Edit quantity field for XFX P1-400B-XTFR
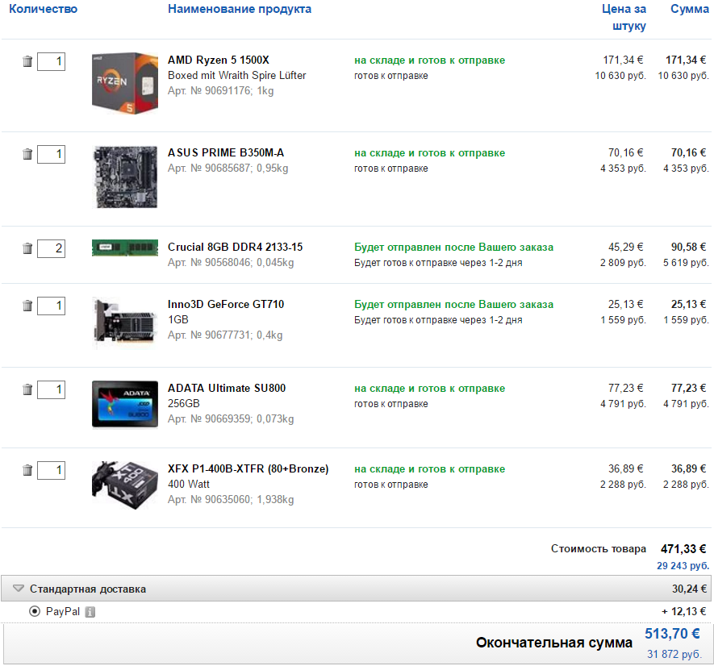Viewport: 714px width, 666px height. click(51, 470)
